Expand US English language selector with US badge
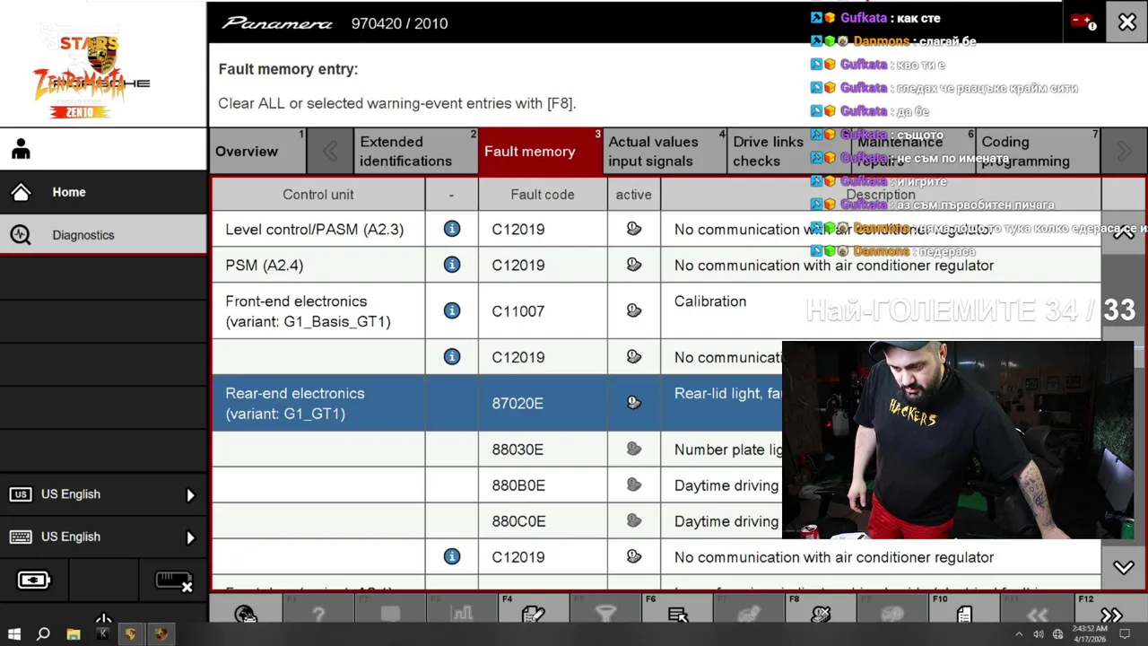Viewport: 1148px width, 646px height. point(103,494)
